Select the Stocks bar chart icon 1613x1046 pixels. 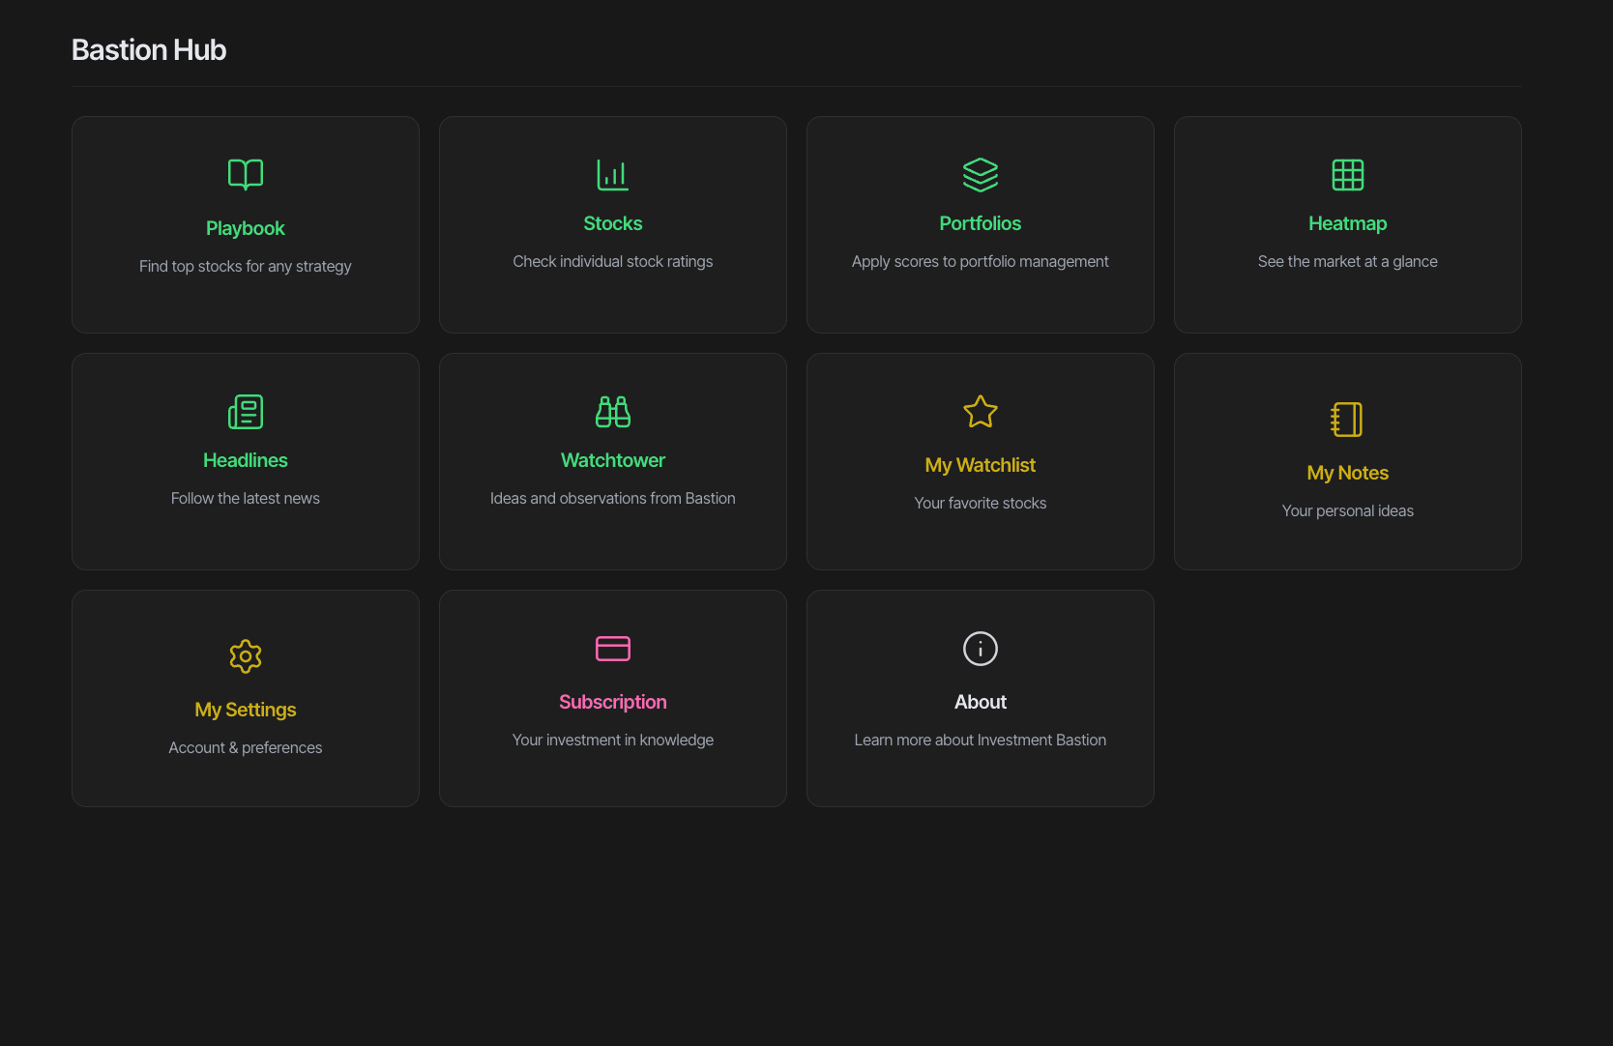pyautogui.click(x=612, y=175)
